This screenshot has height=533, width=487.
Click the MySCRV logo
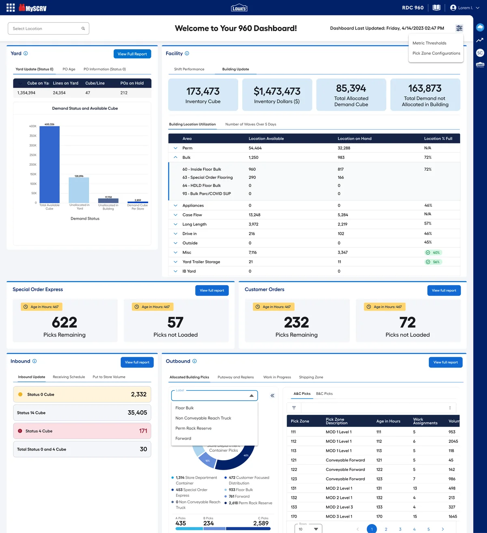(x=32, y=8)
